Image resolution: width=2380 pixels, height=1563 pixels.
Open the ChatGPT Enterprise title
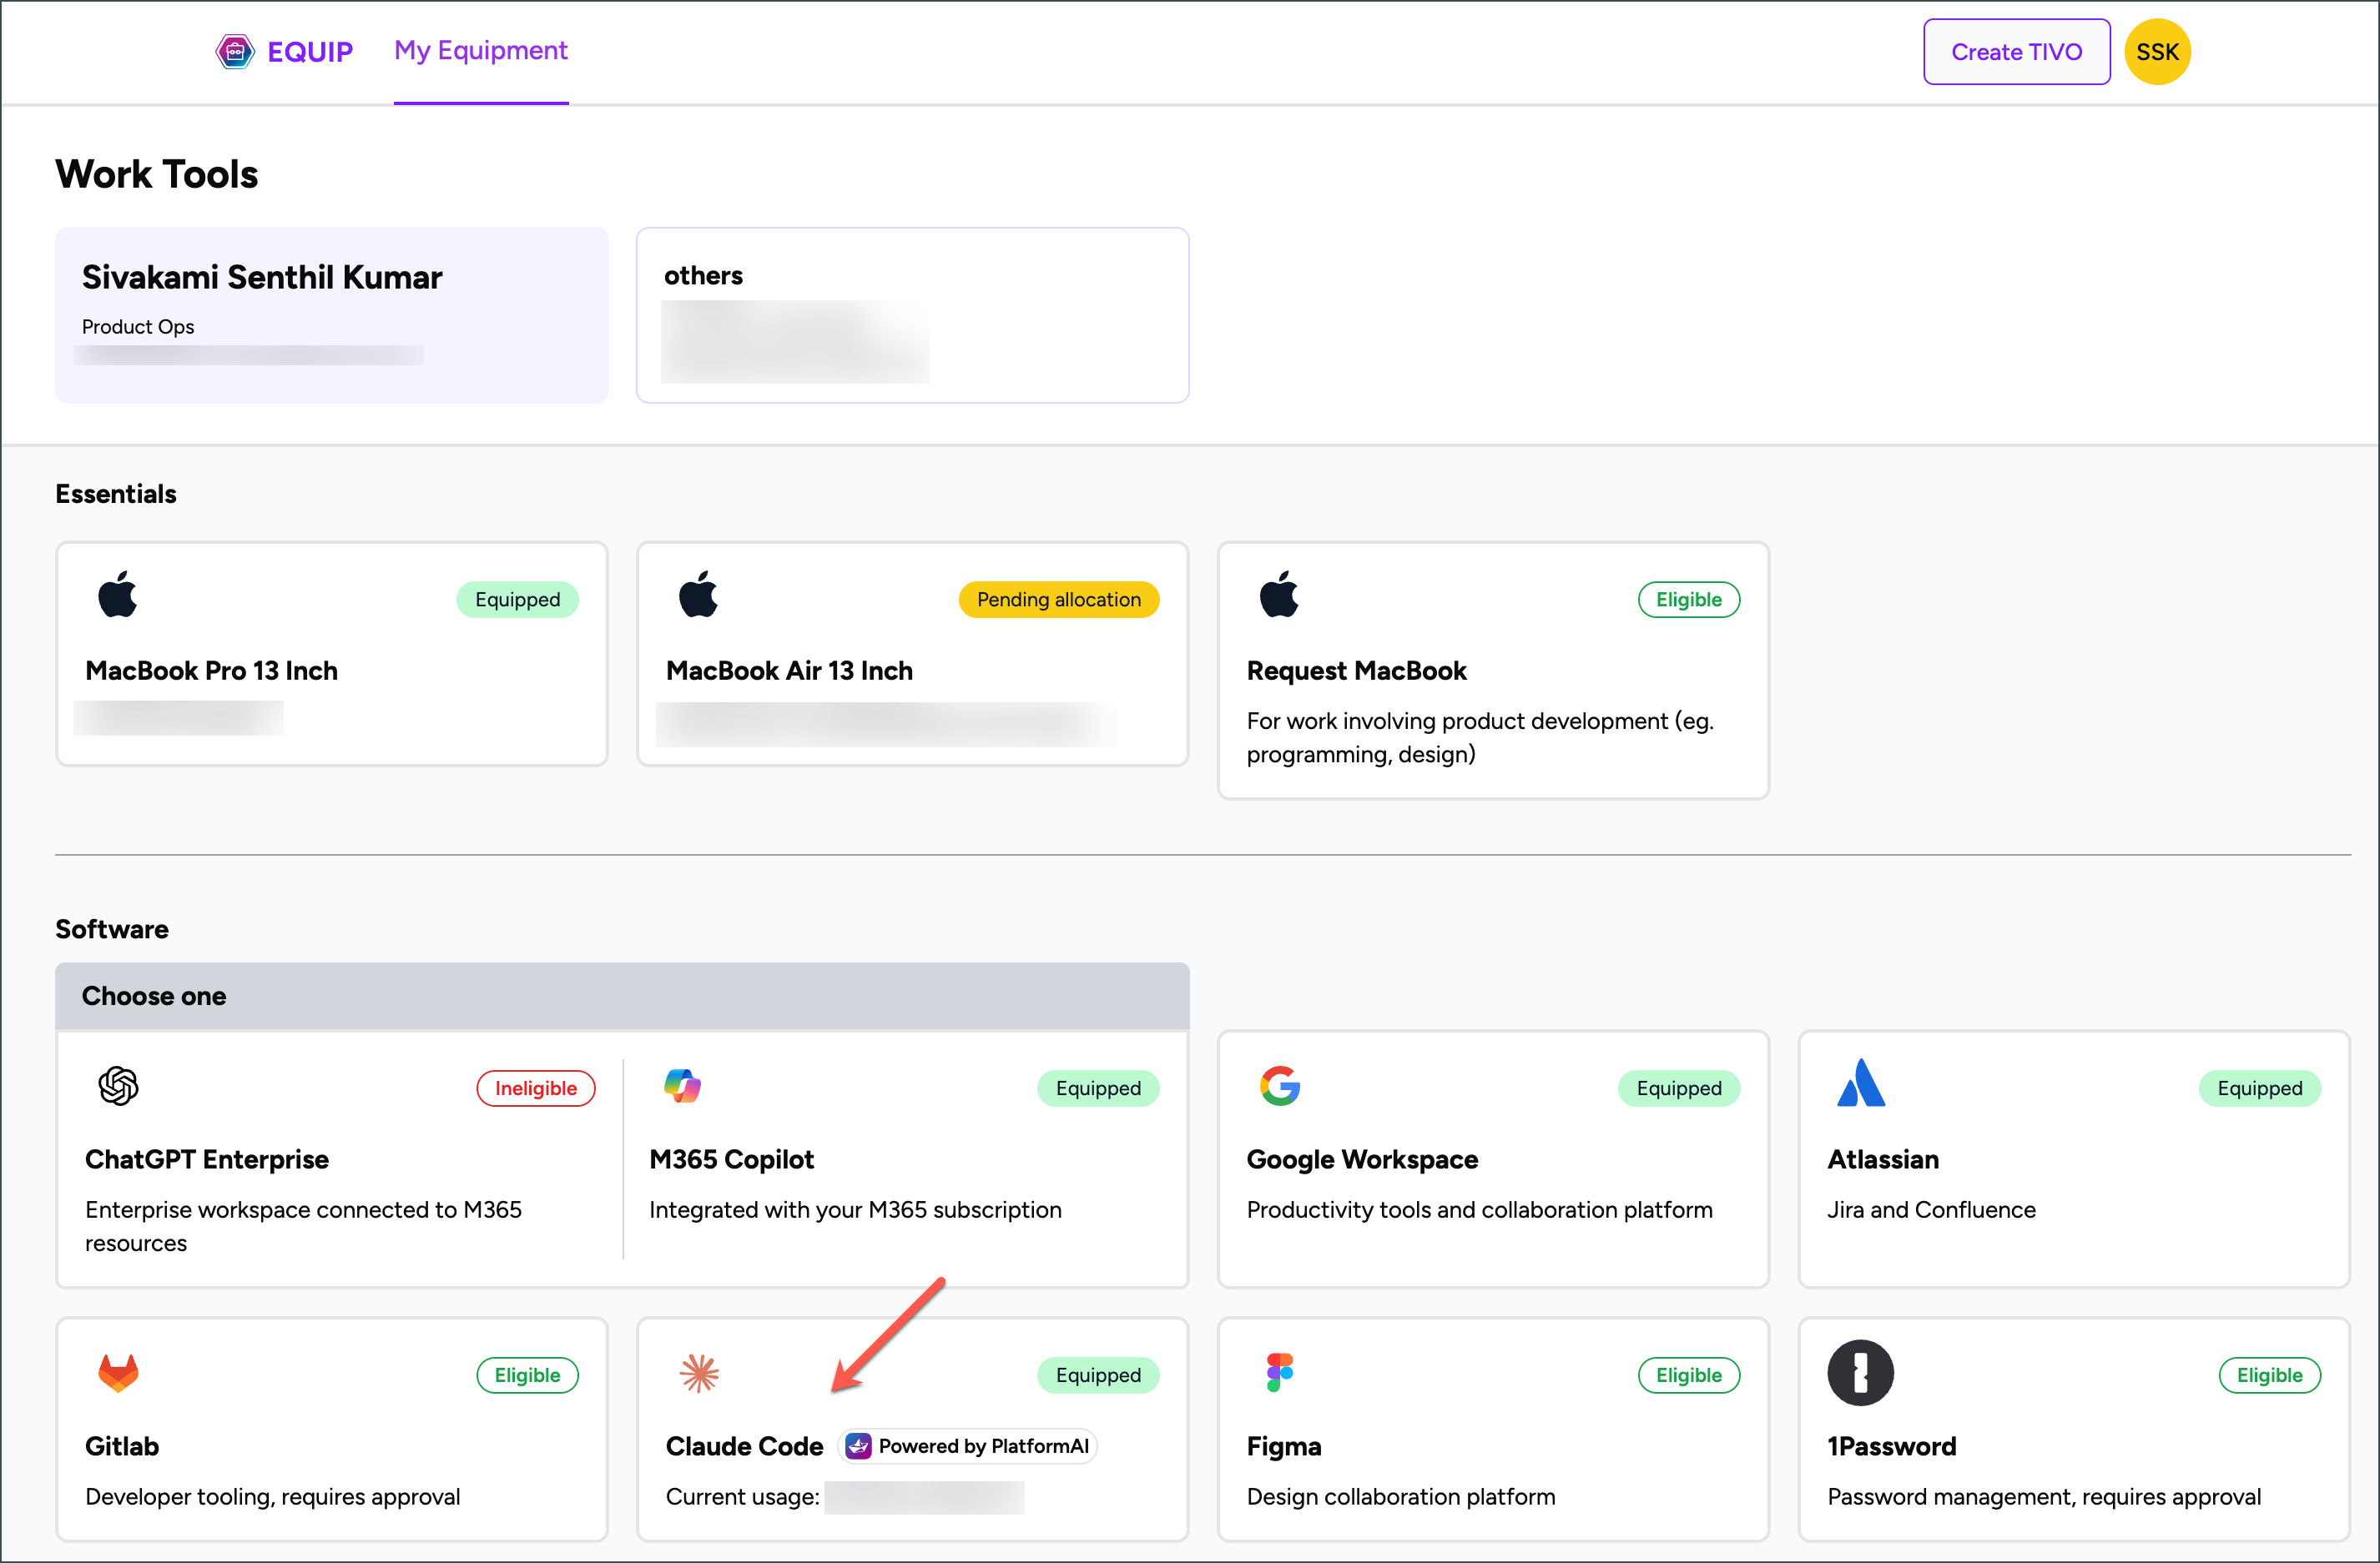click(x=207, y=1159)
